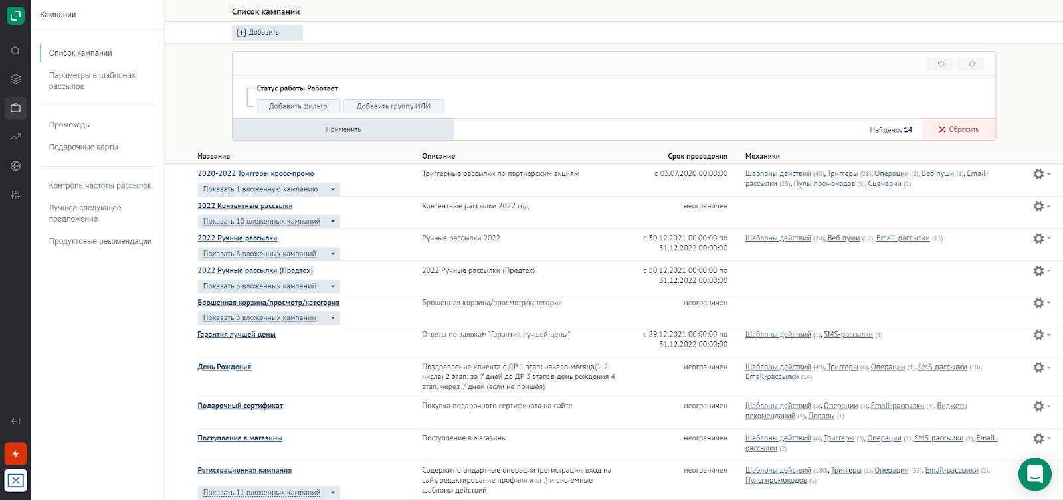Open the chat support bubble
Screen dimensions: 1063x500
coord(1034,474)
